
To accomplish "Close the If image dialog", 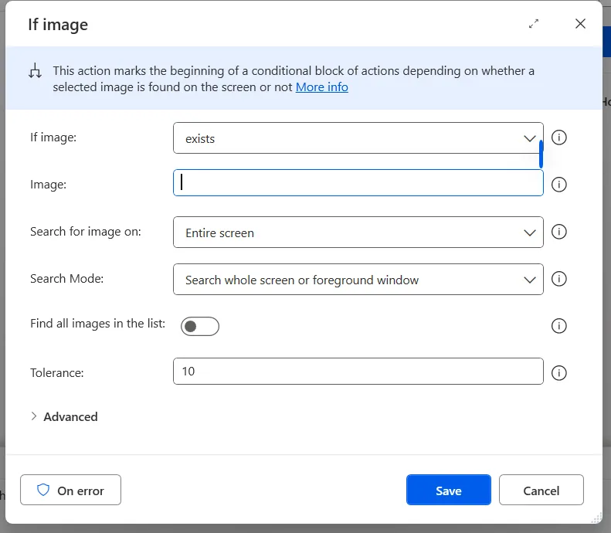I will 580,24.
